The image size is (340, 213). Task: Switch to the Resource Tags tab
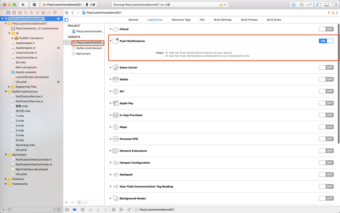(x=181, y=20)
